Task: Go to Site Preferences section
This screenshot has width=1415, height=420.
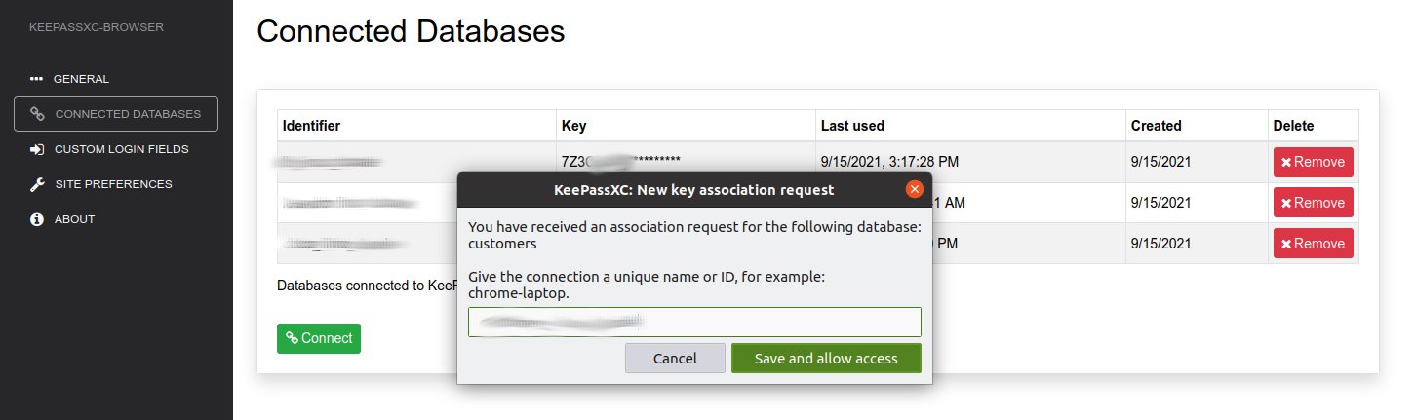Action: [x=115, y=184]
